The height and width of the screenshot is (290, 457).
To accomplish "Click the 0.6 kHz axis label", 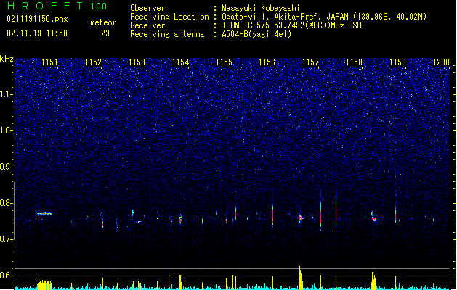I will 7,275.
